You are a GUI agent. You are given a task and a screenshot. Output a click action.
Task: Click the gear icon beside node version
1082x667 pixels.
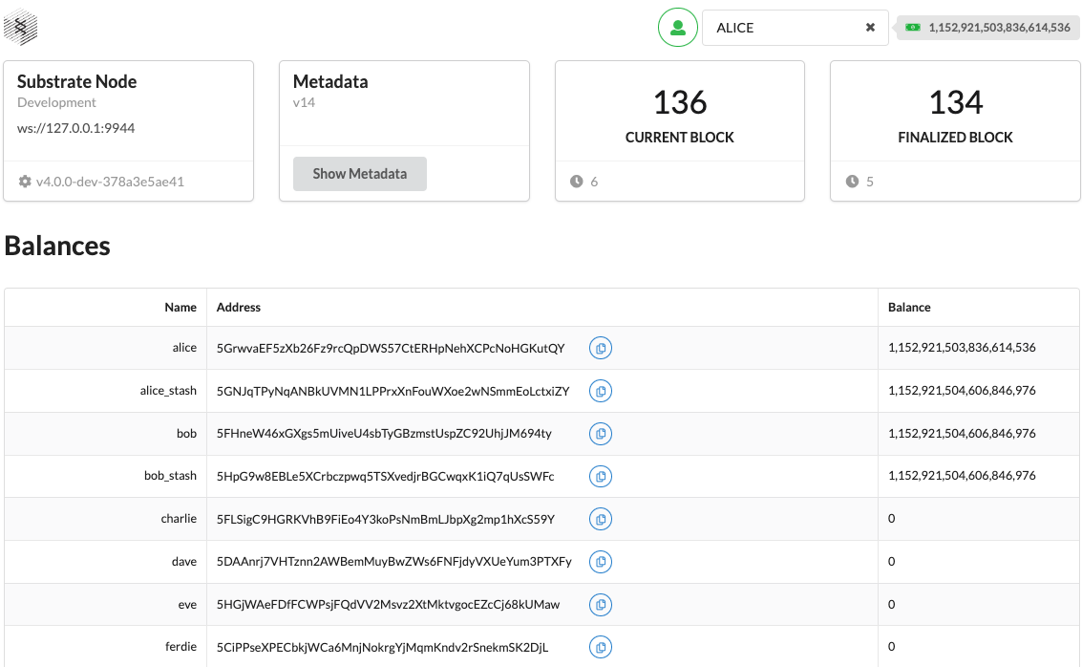point(25,182)
